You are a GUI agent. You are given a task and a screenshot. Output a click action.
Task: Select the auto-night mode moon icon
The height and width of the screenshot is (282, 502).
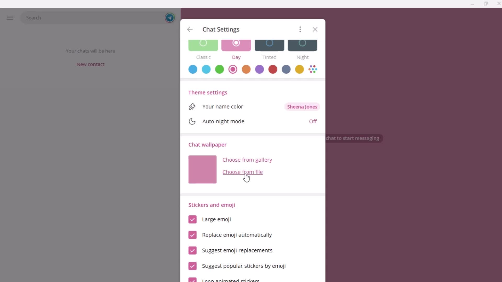pos(192,121)
